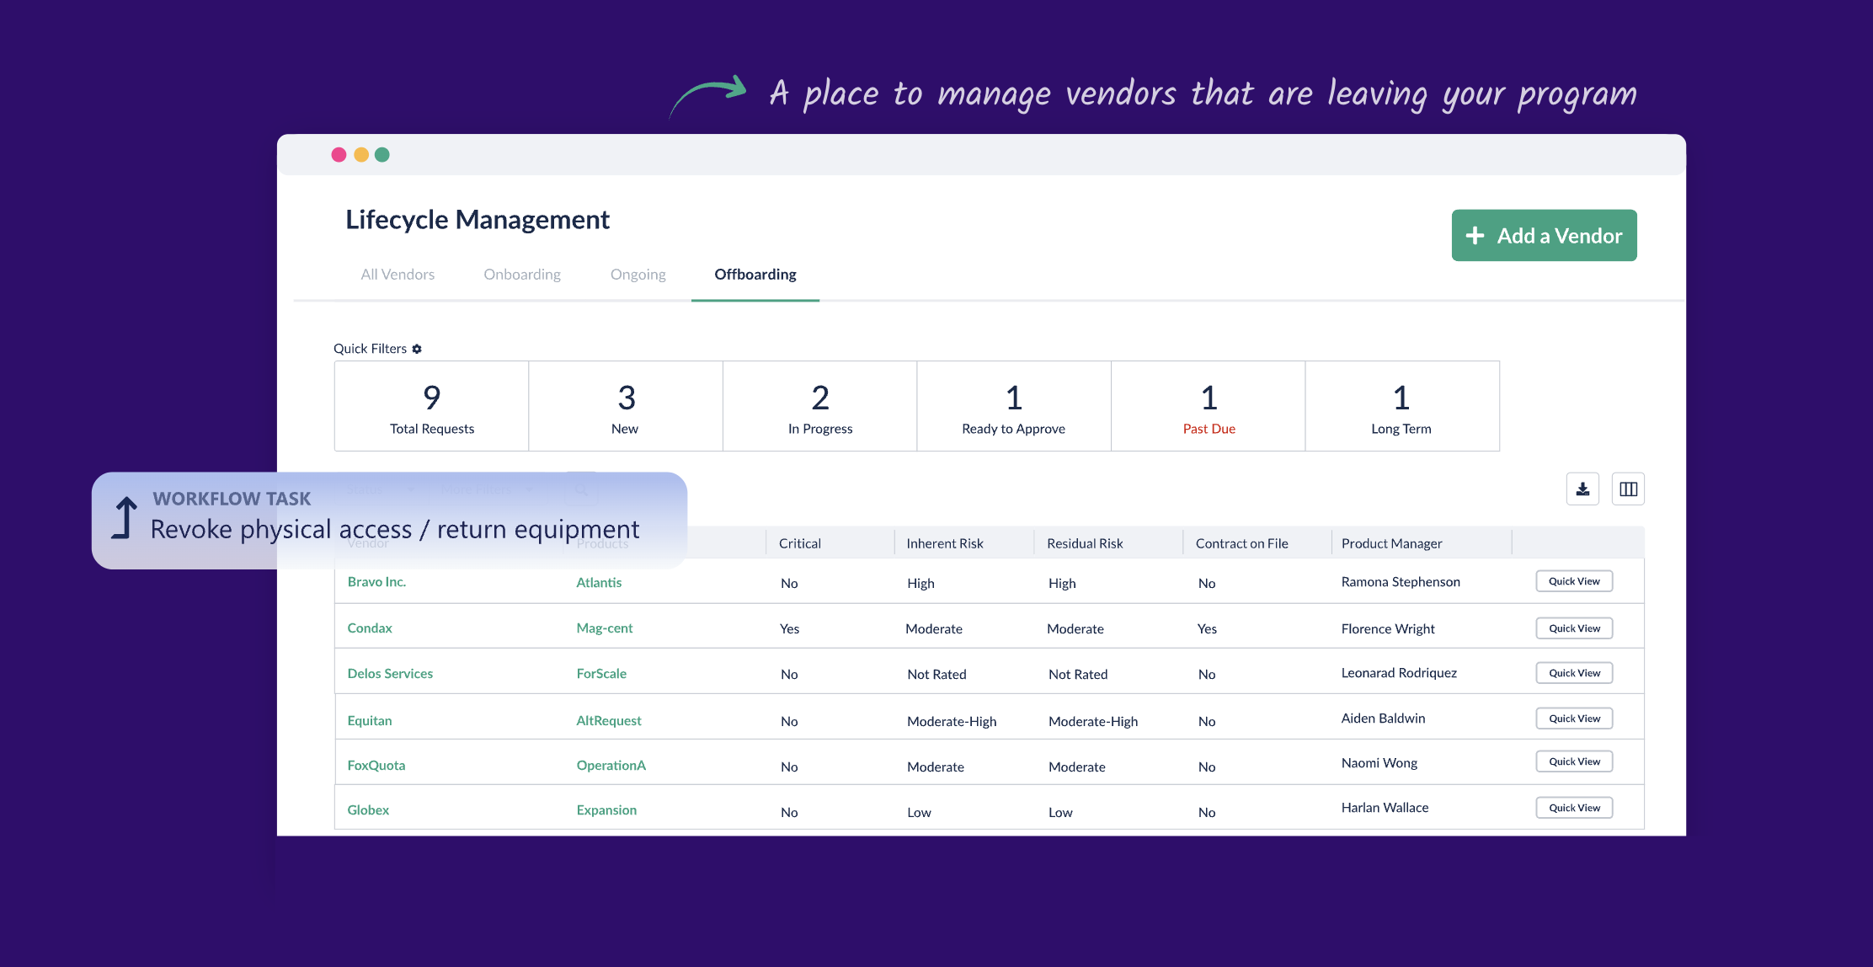Filter by Past Due requests
1873x967 pixels.
pyautogui.click(x=1208, y=407)
